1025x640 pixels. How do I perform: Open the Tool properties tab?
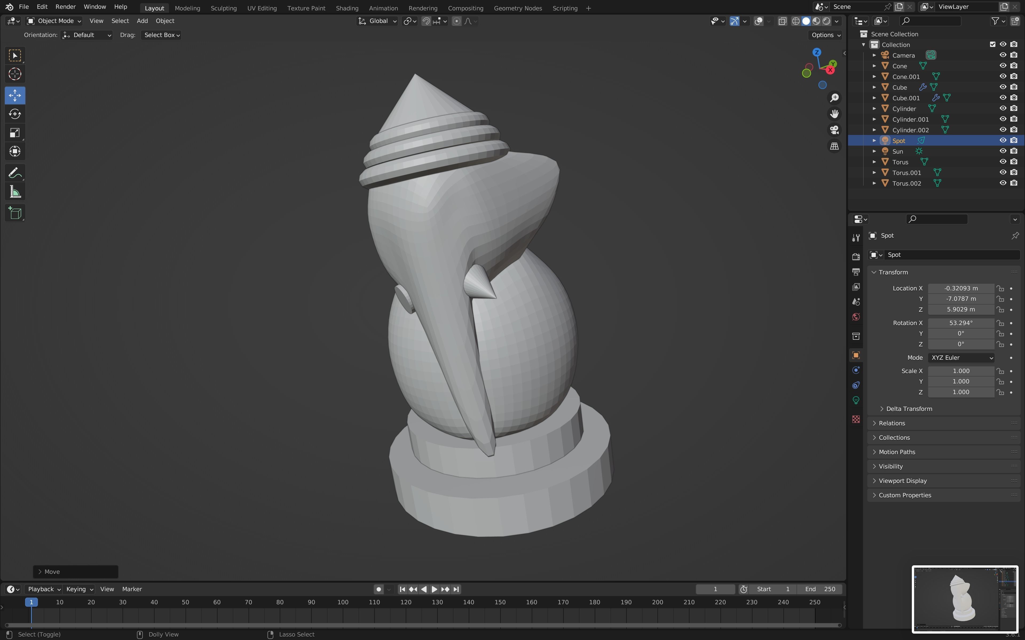(x=856, y=238)
